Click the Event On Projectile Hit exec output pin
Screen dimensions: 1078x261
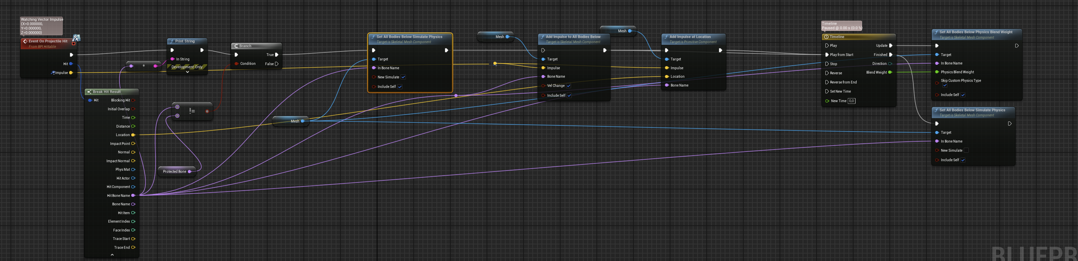click(72, 55)
